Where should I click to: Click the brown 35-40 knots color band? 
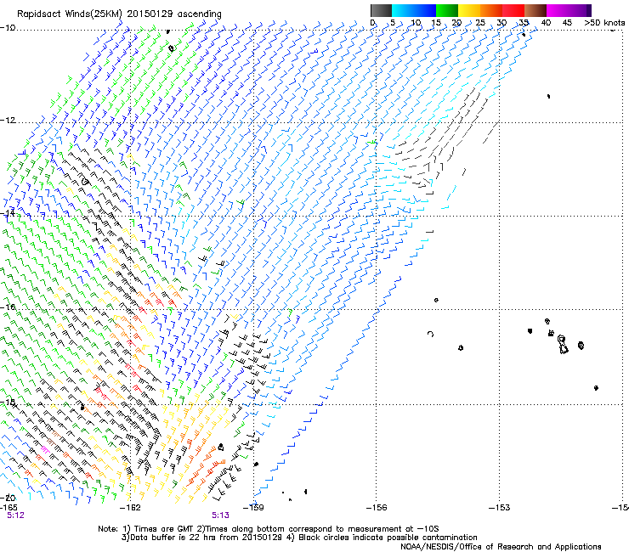point(535,10)
